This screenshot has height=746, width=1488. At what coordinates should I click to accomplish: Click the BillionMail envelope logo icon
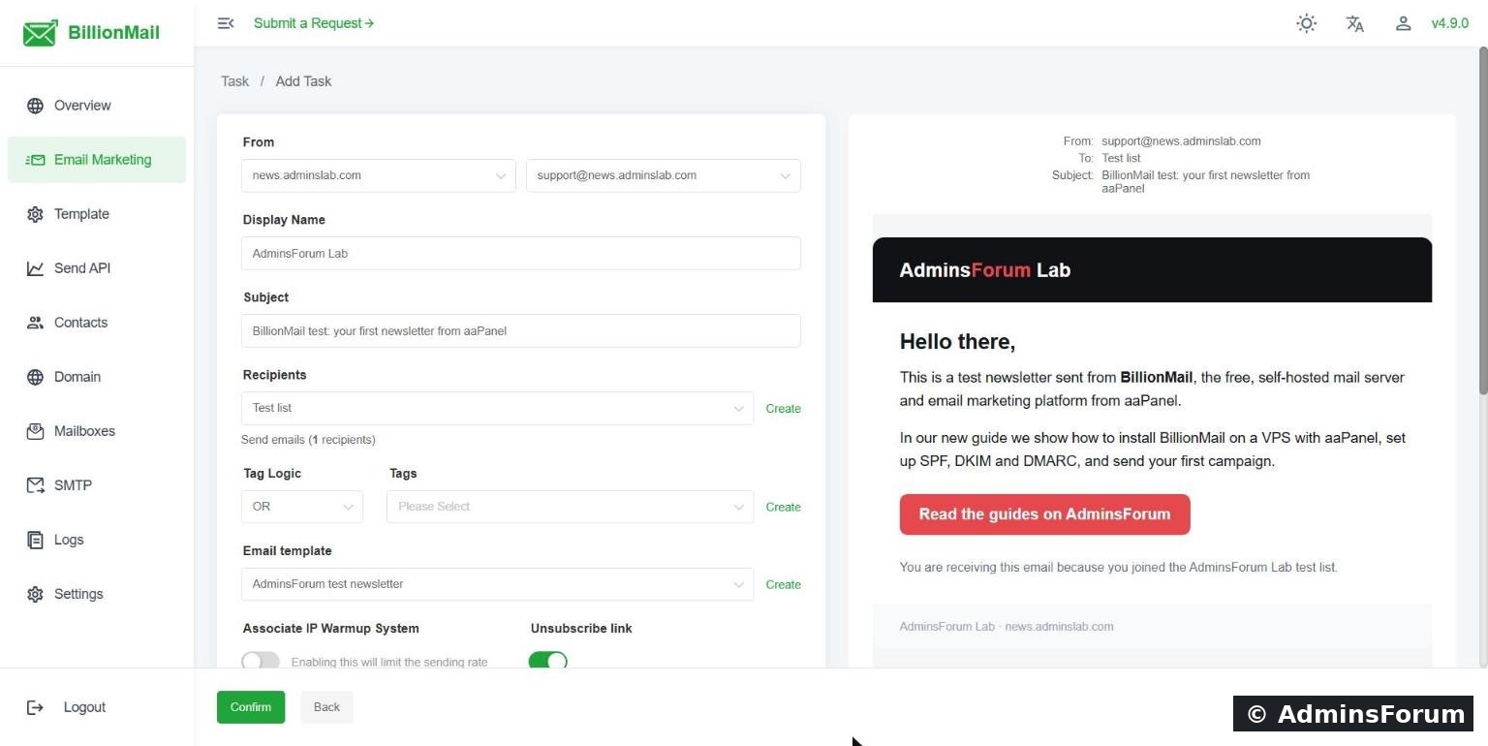tap(40, 33)
